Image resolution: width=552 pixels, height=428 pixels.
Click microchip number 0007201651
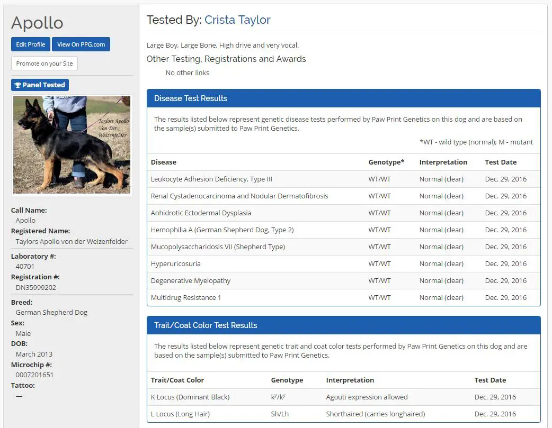click(34, 375)
